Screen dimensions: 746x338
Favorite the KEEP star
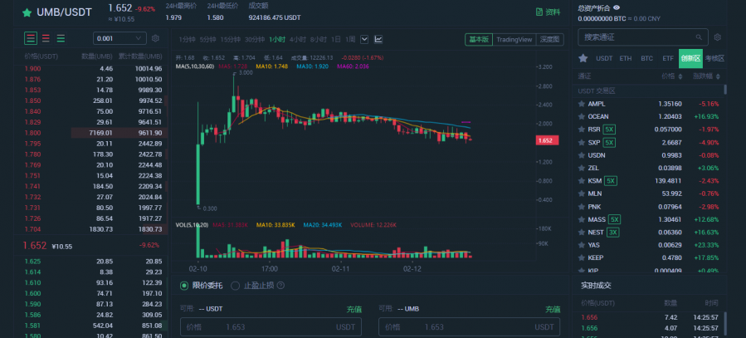click(581, 258)
